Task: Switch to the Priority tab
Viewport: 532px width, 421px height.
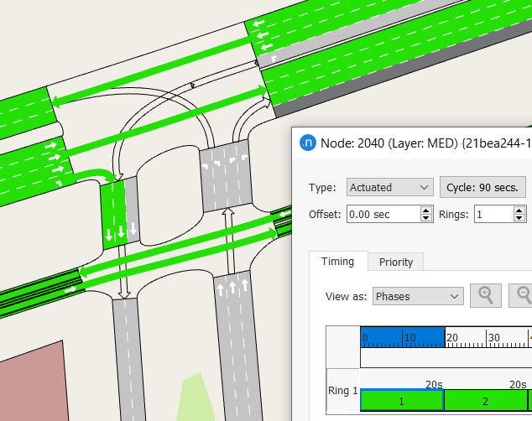Action: pos(395,262)
